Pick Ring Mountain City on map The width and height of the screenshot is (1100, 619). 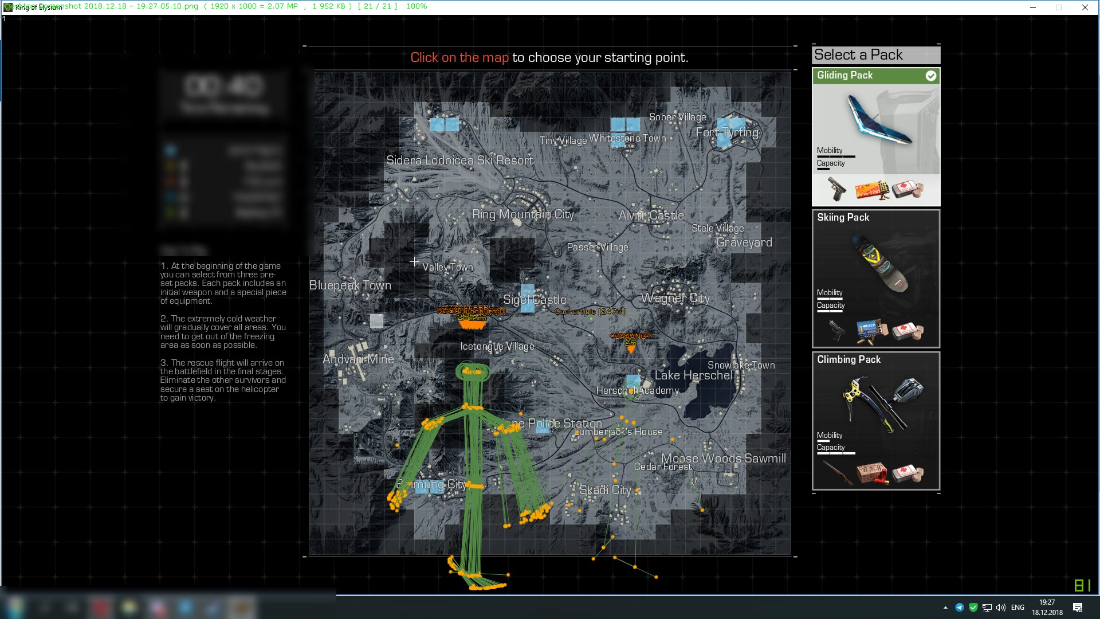(x=522, y=214)
